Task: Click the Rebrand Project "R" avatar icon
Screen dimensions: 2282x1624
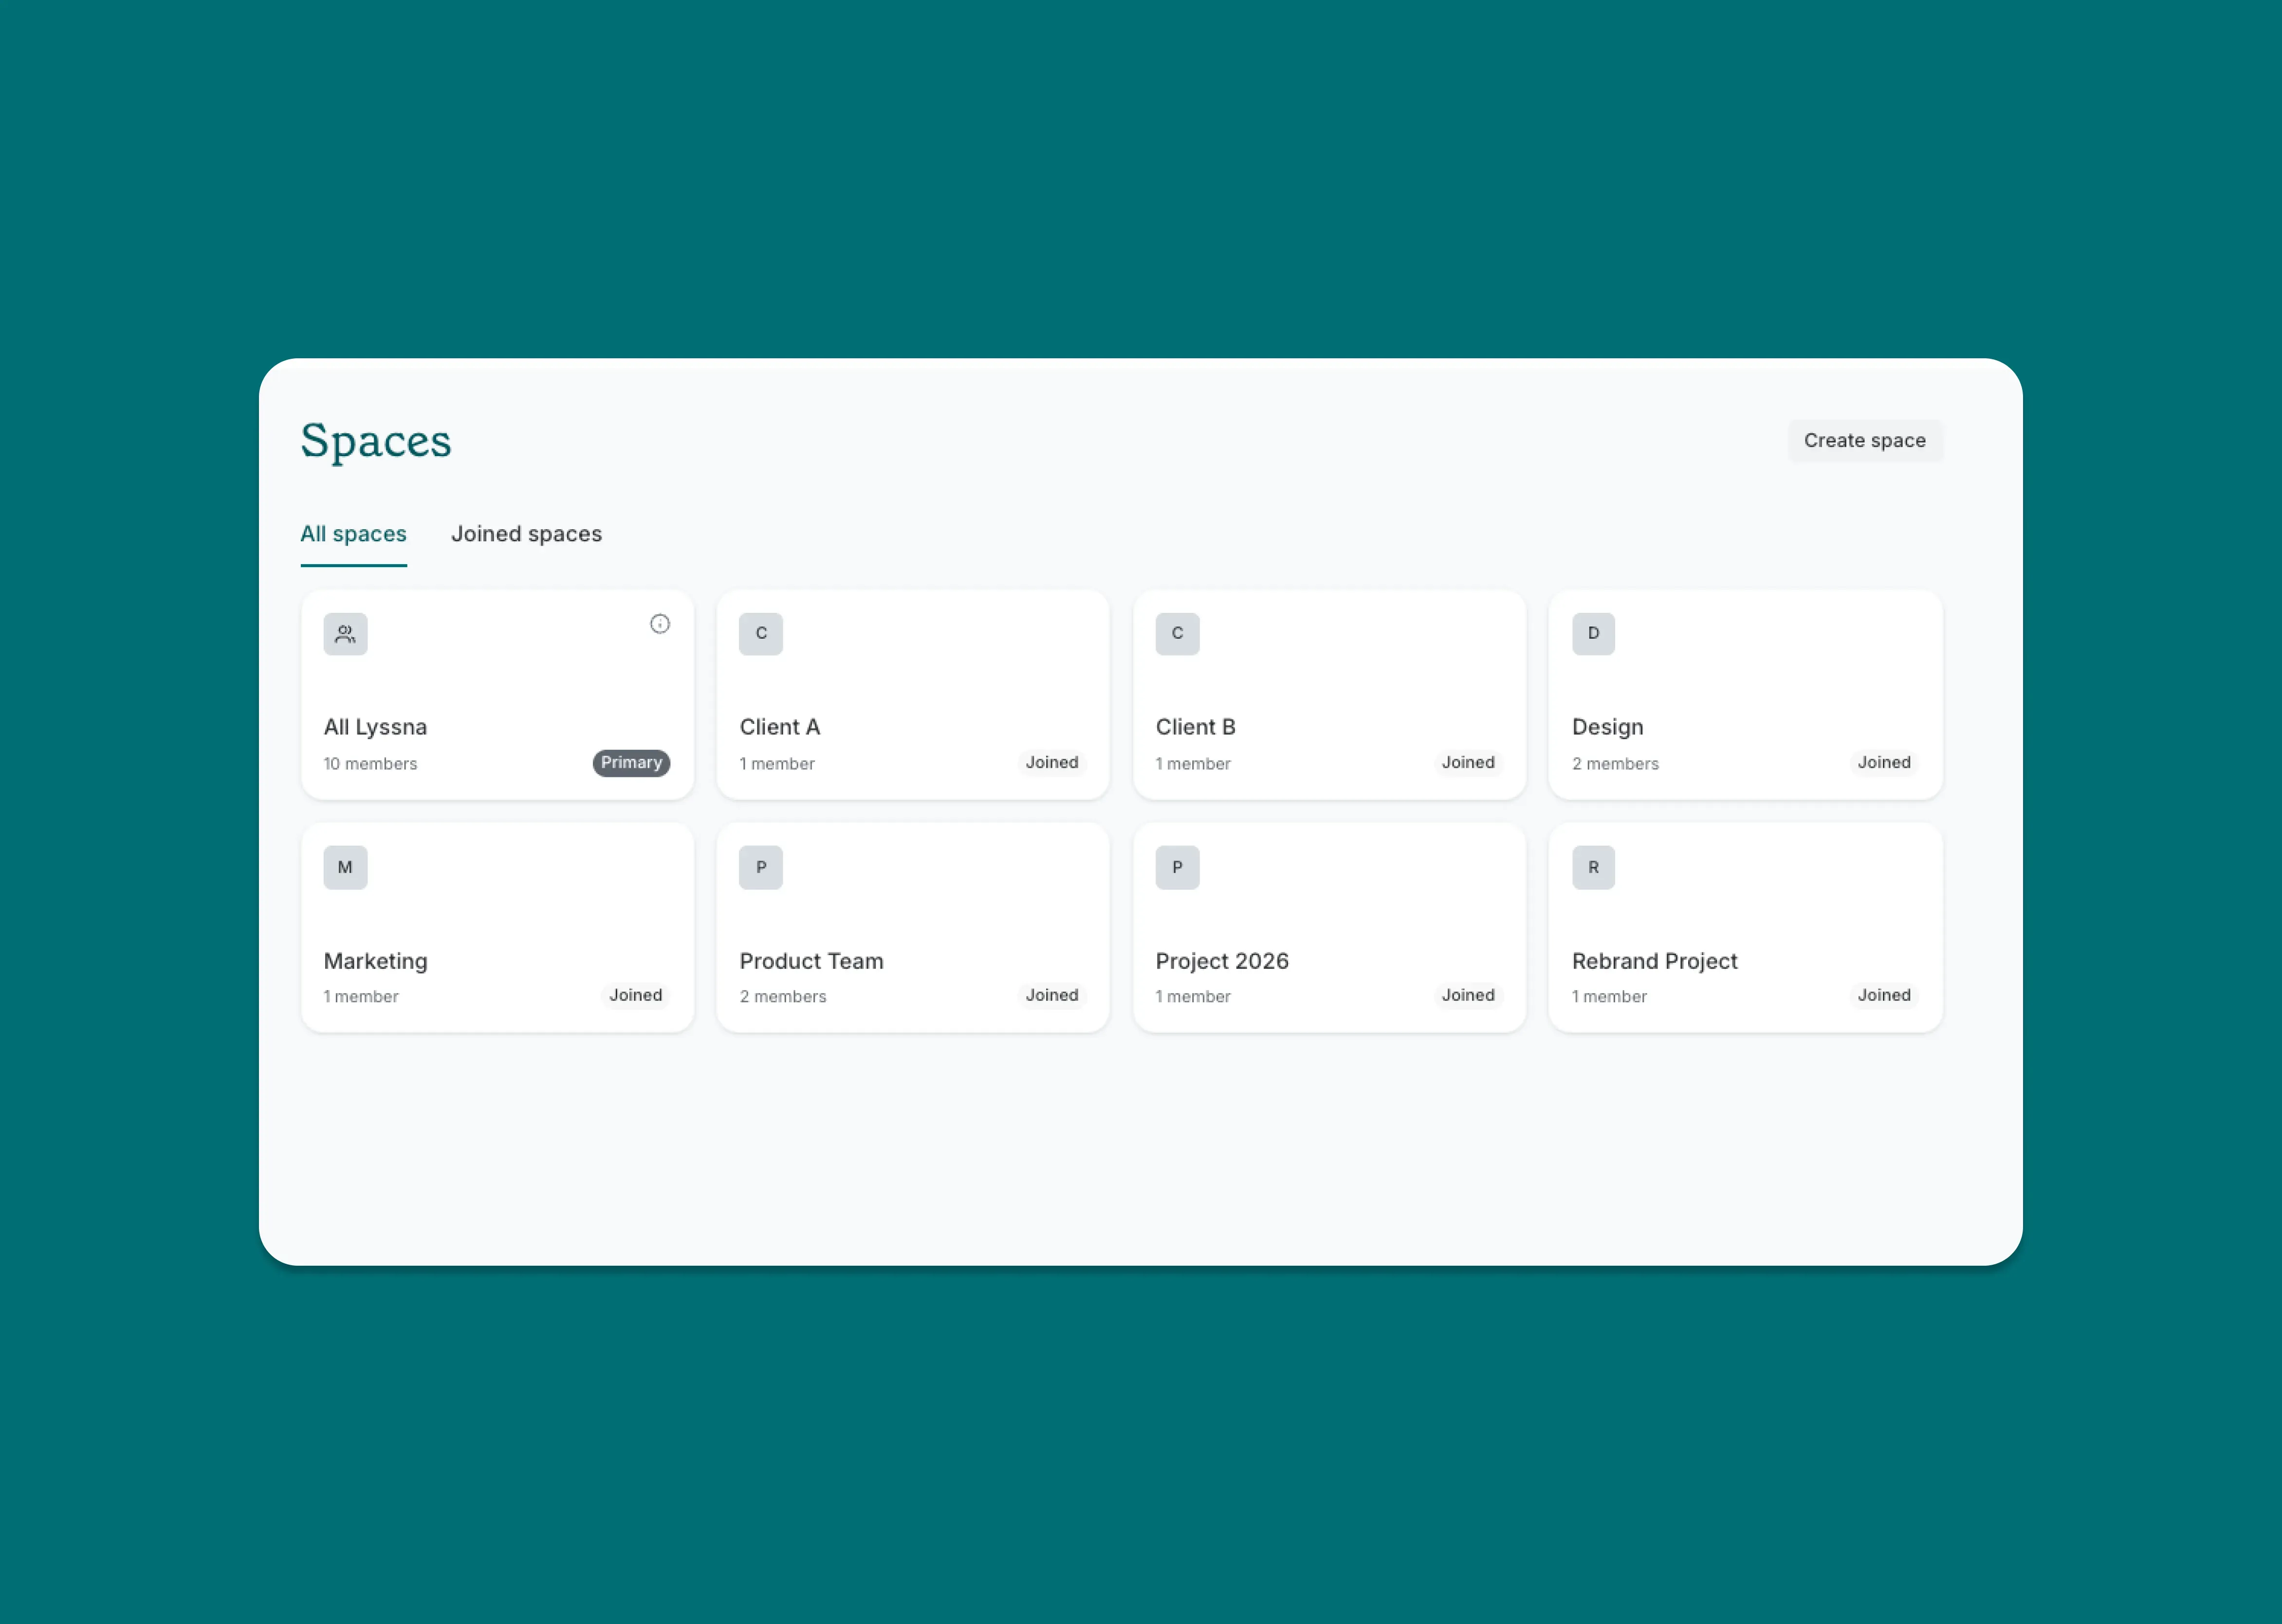Action: pos(1592,867)
